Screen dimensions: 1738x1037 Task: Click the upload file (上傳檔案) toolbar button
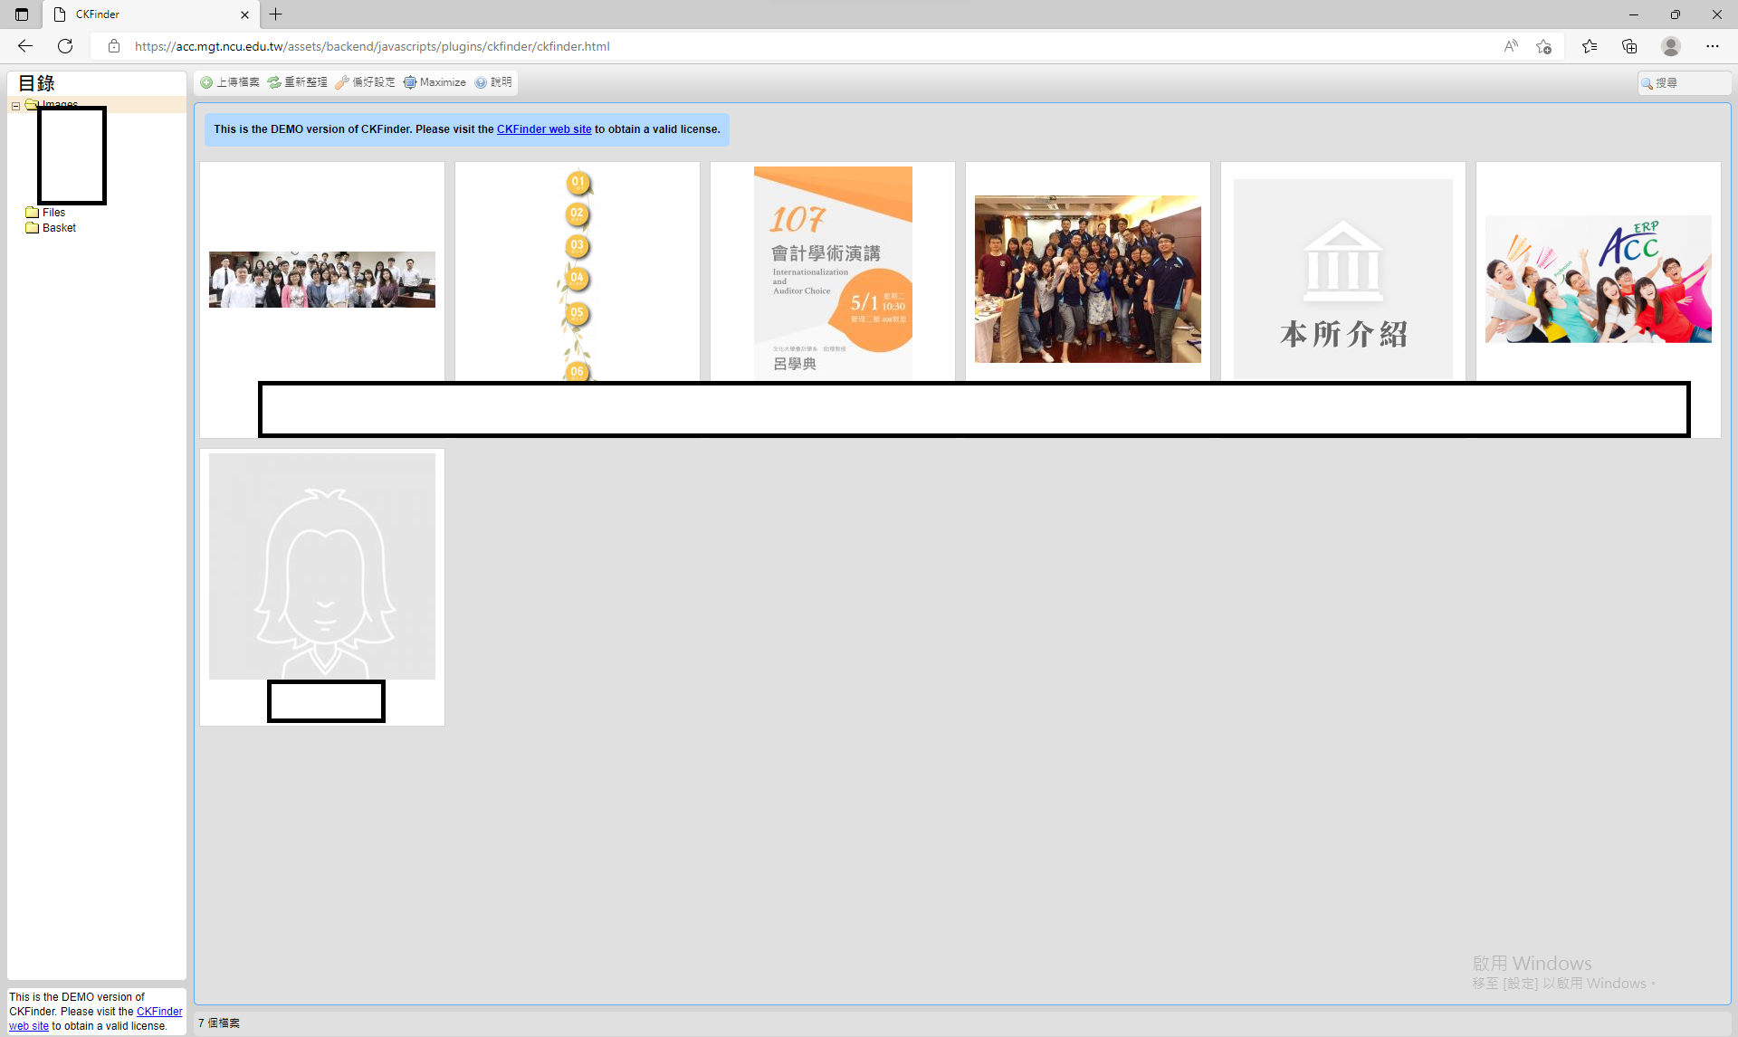pyautogui.click(x=230, y=82)
